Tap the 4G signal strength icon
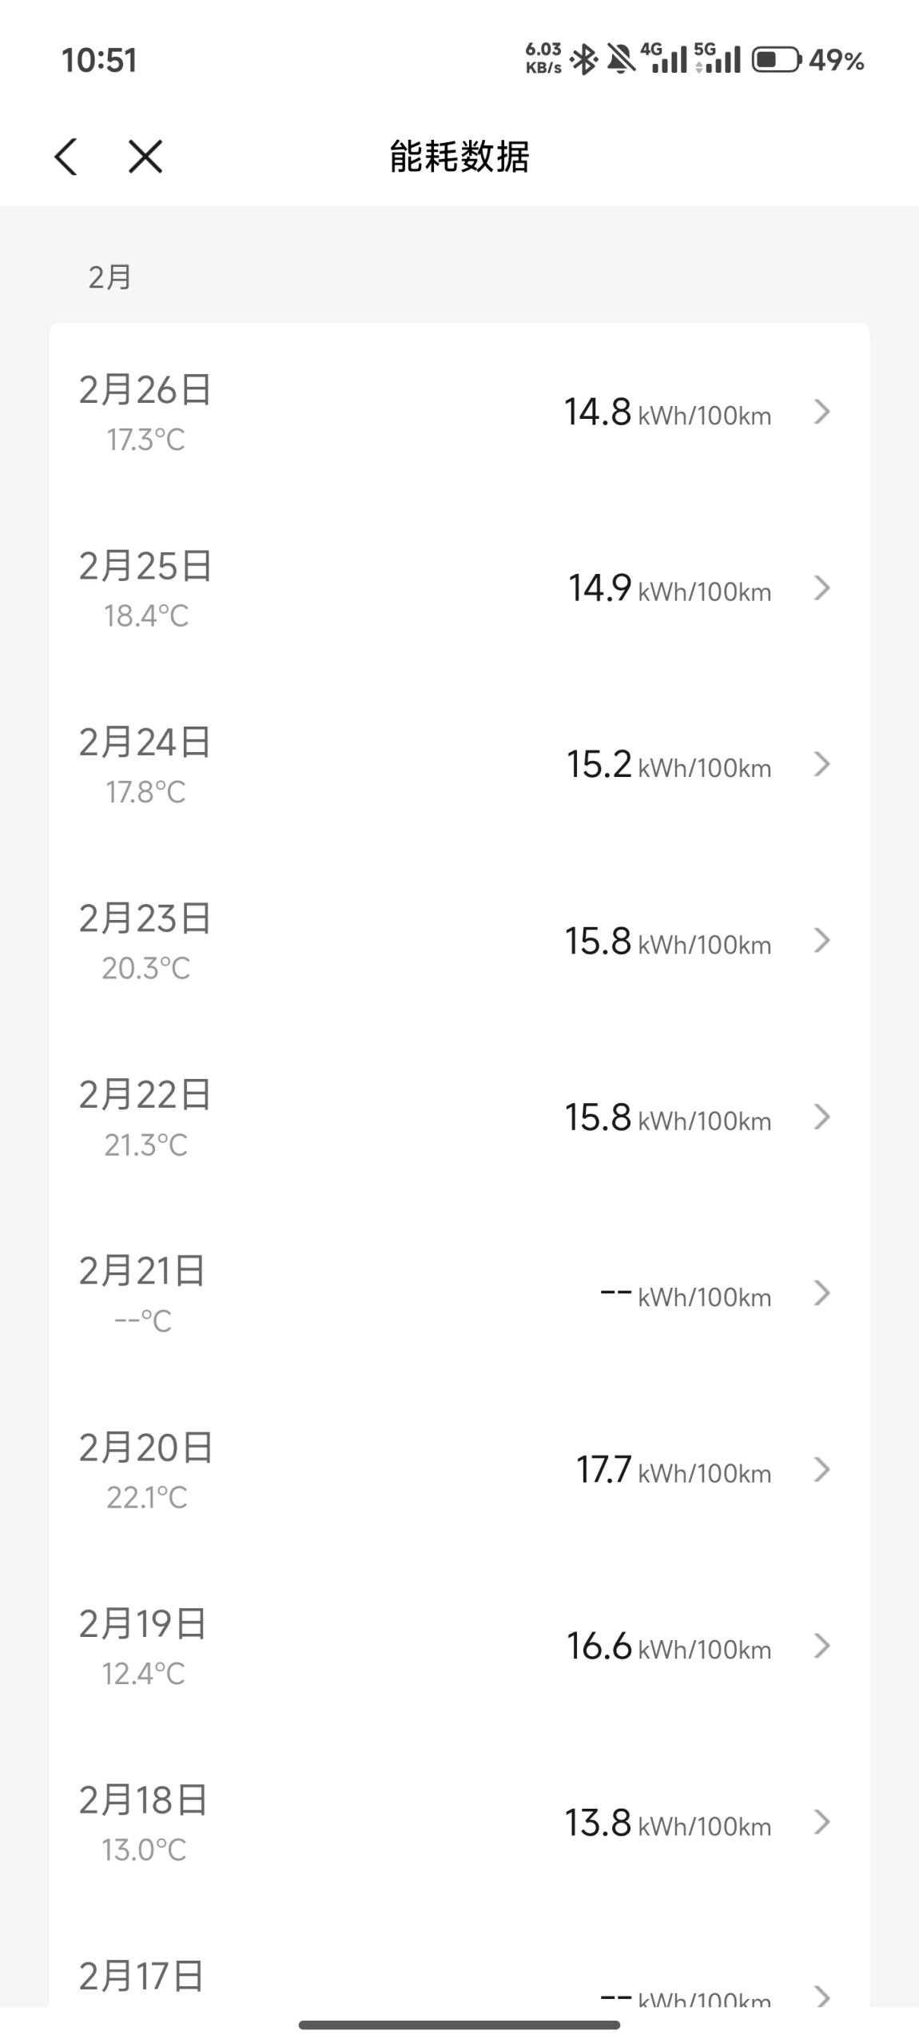This screenshot has height=2043, width=919. pyautogui.click(x=663, y=59)
